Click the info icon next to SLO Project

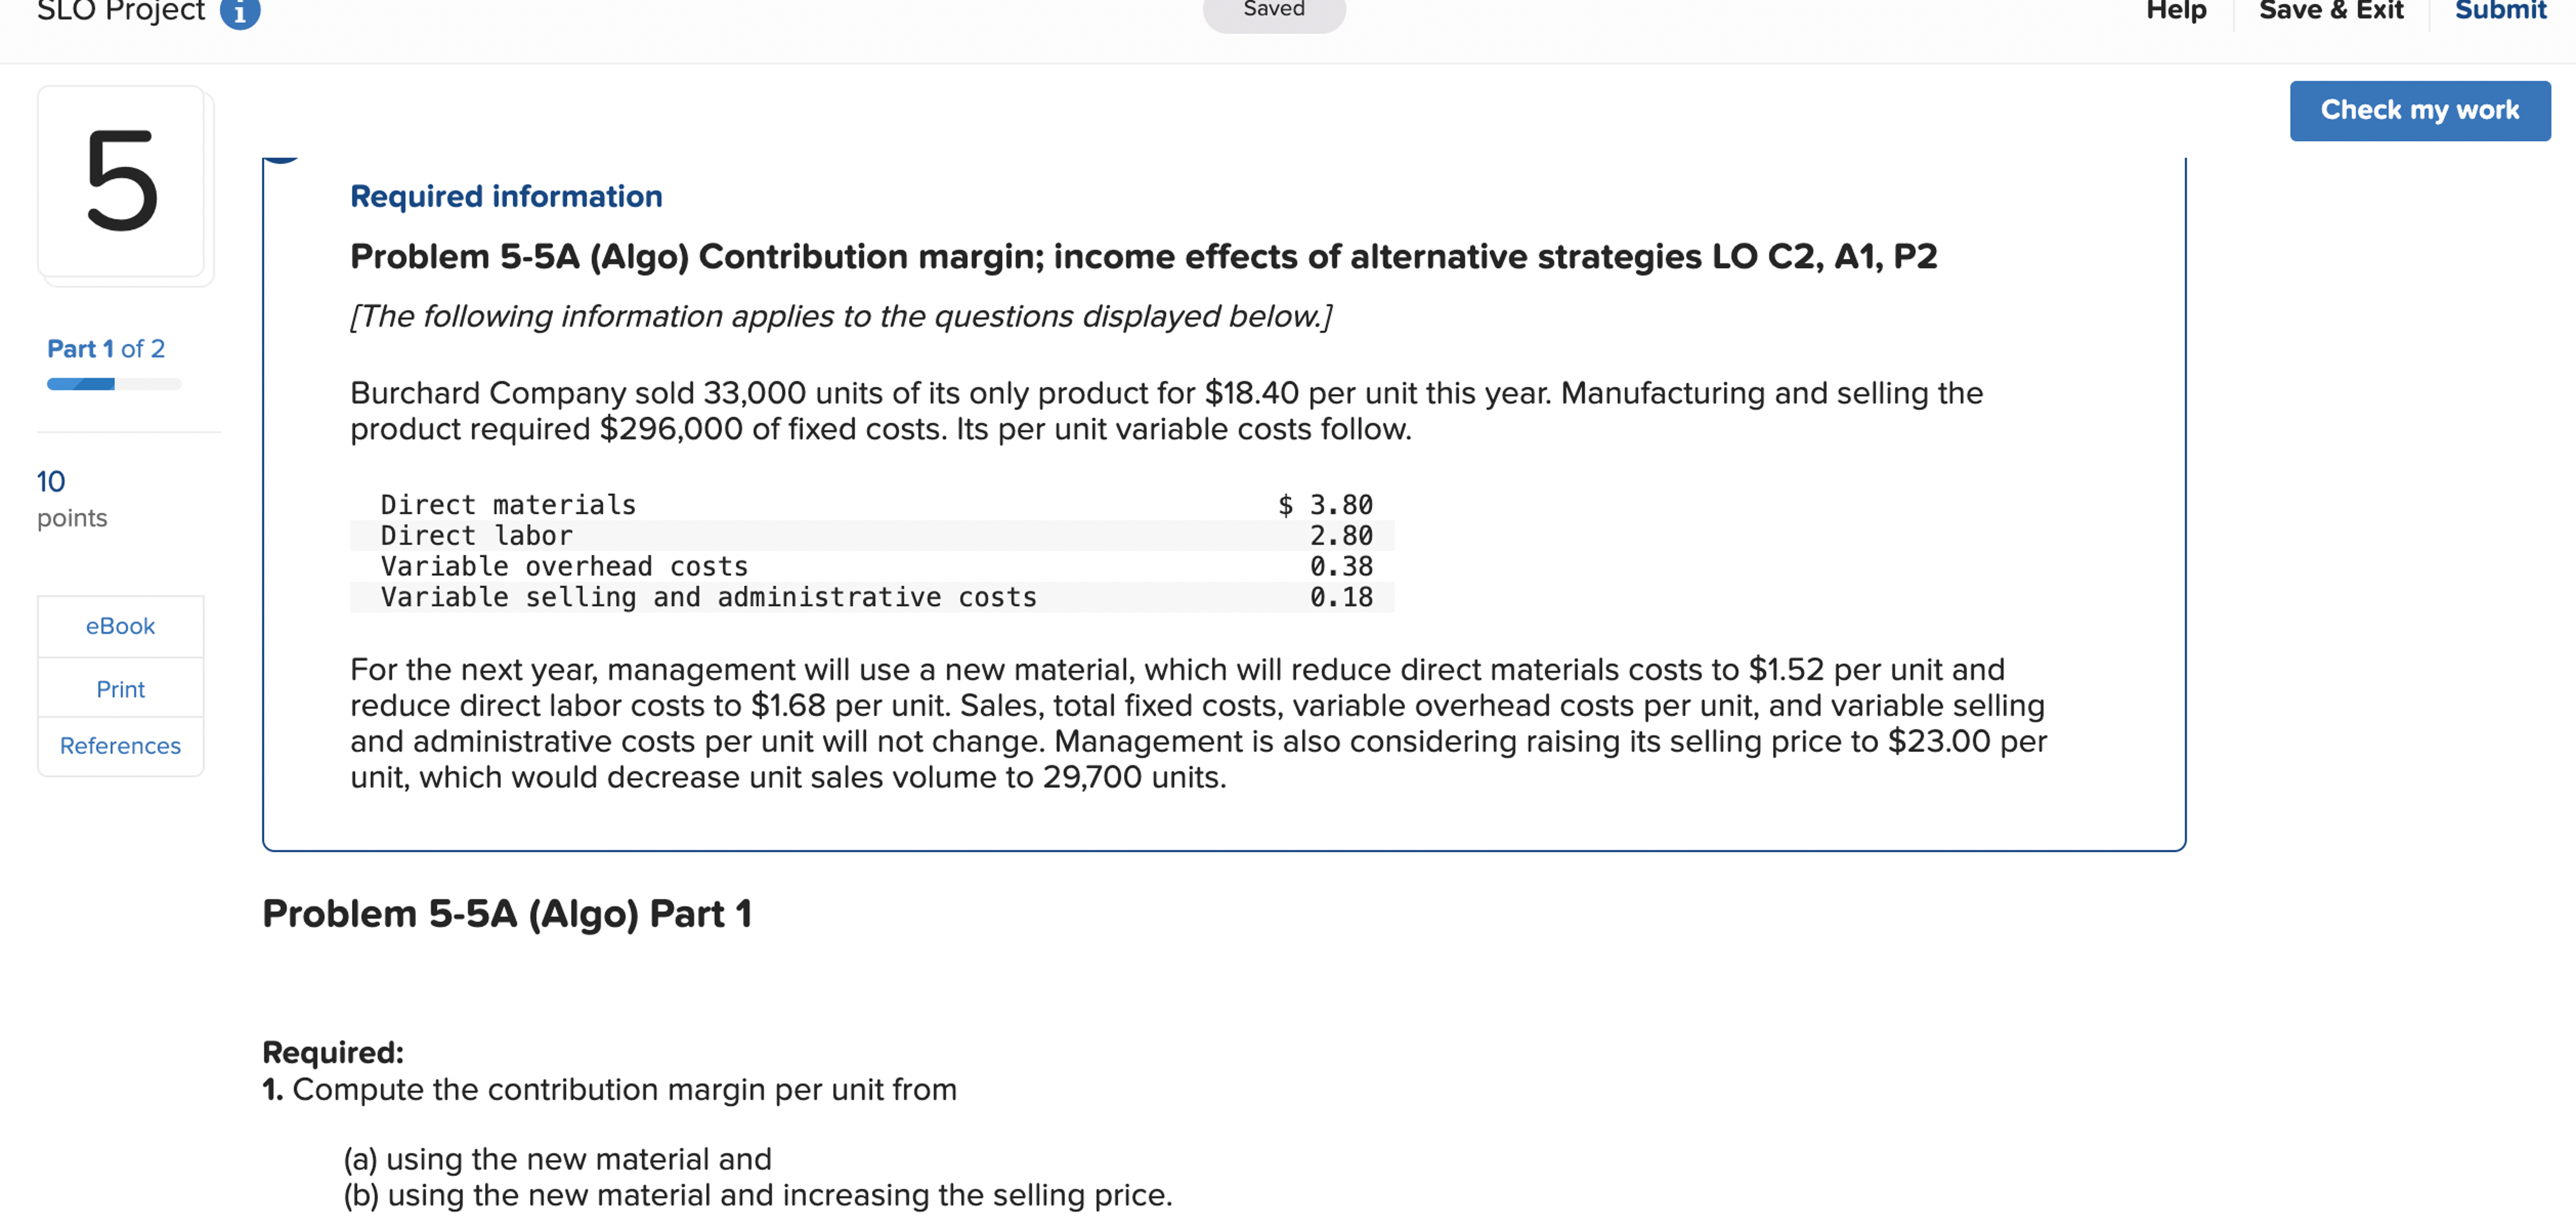pos(240,12)
